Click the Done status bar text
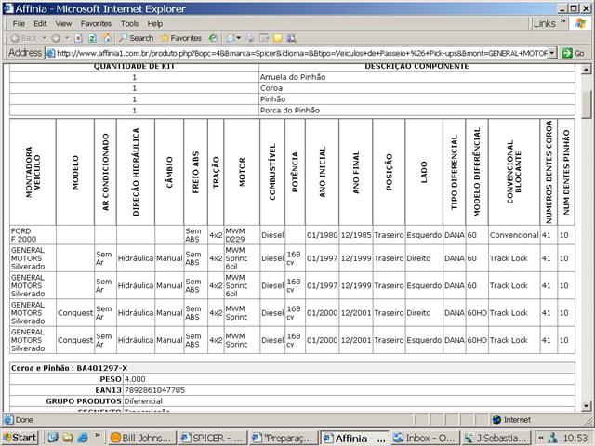 (24, 420)
